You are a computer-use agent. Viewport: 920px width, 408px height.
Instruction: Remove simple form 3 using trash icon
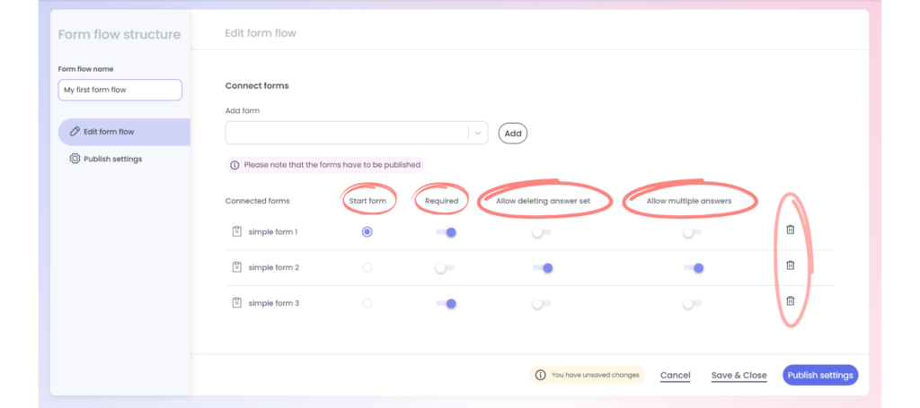[790, 301]
